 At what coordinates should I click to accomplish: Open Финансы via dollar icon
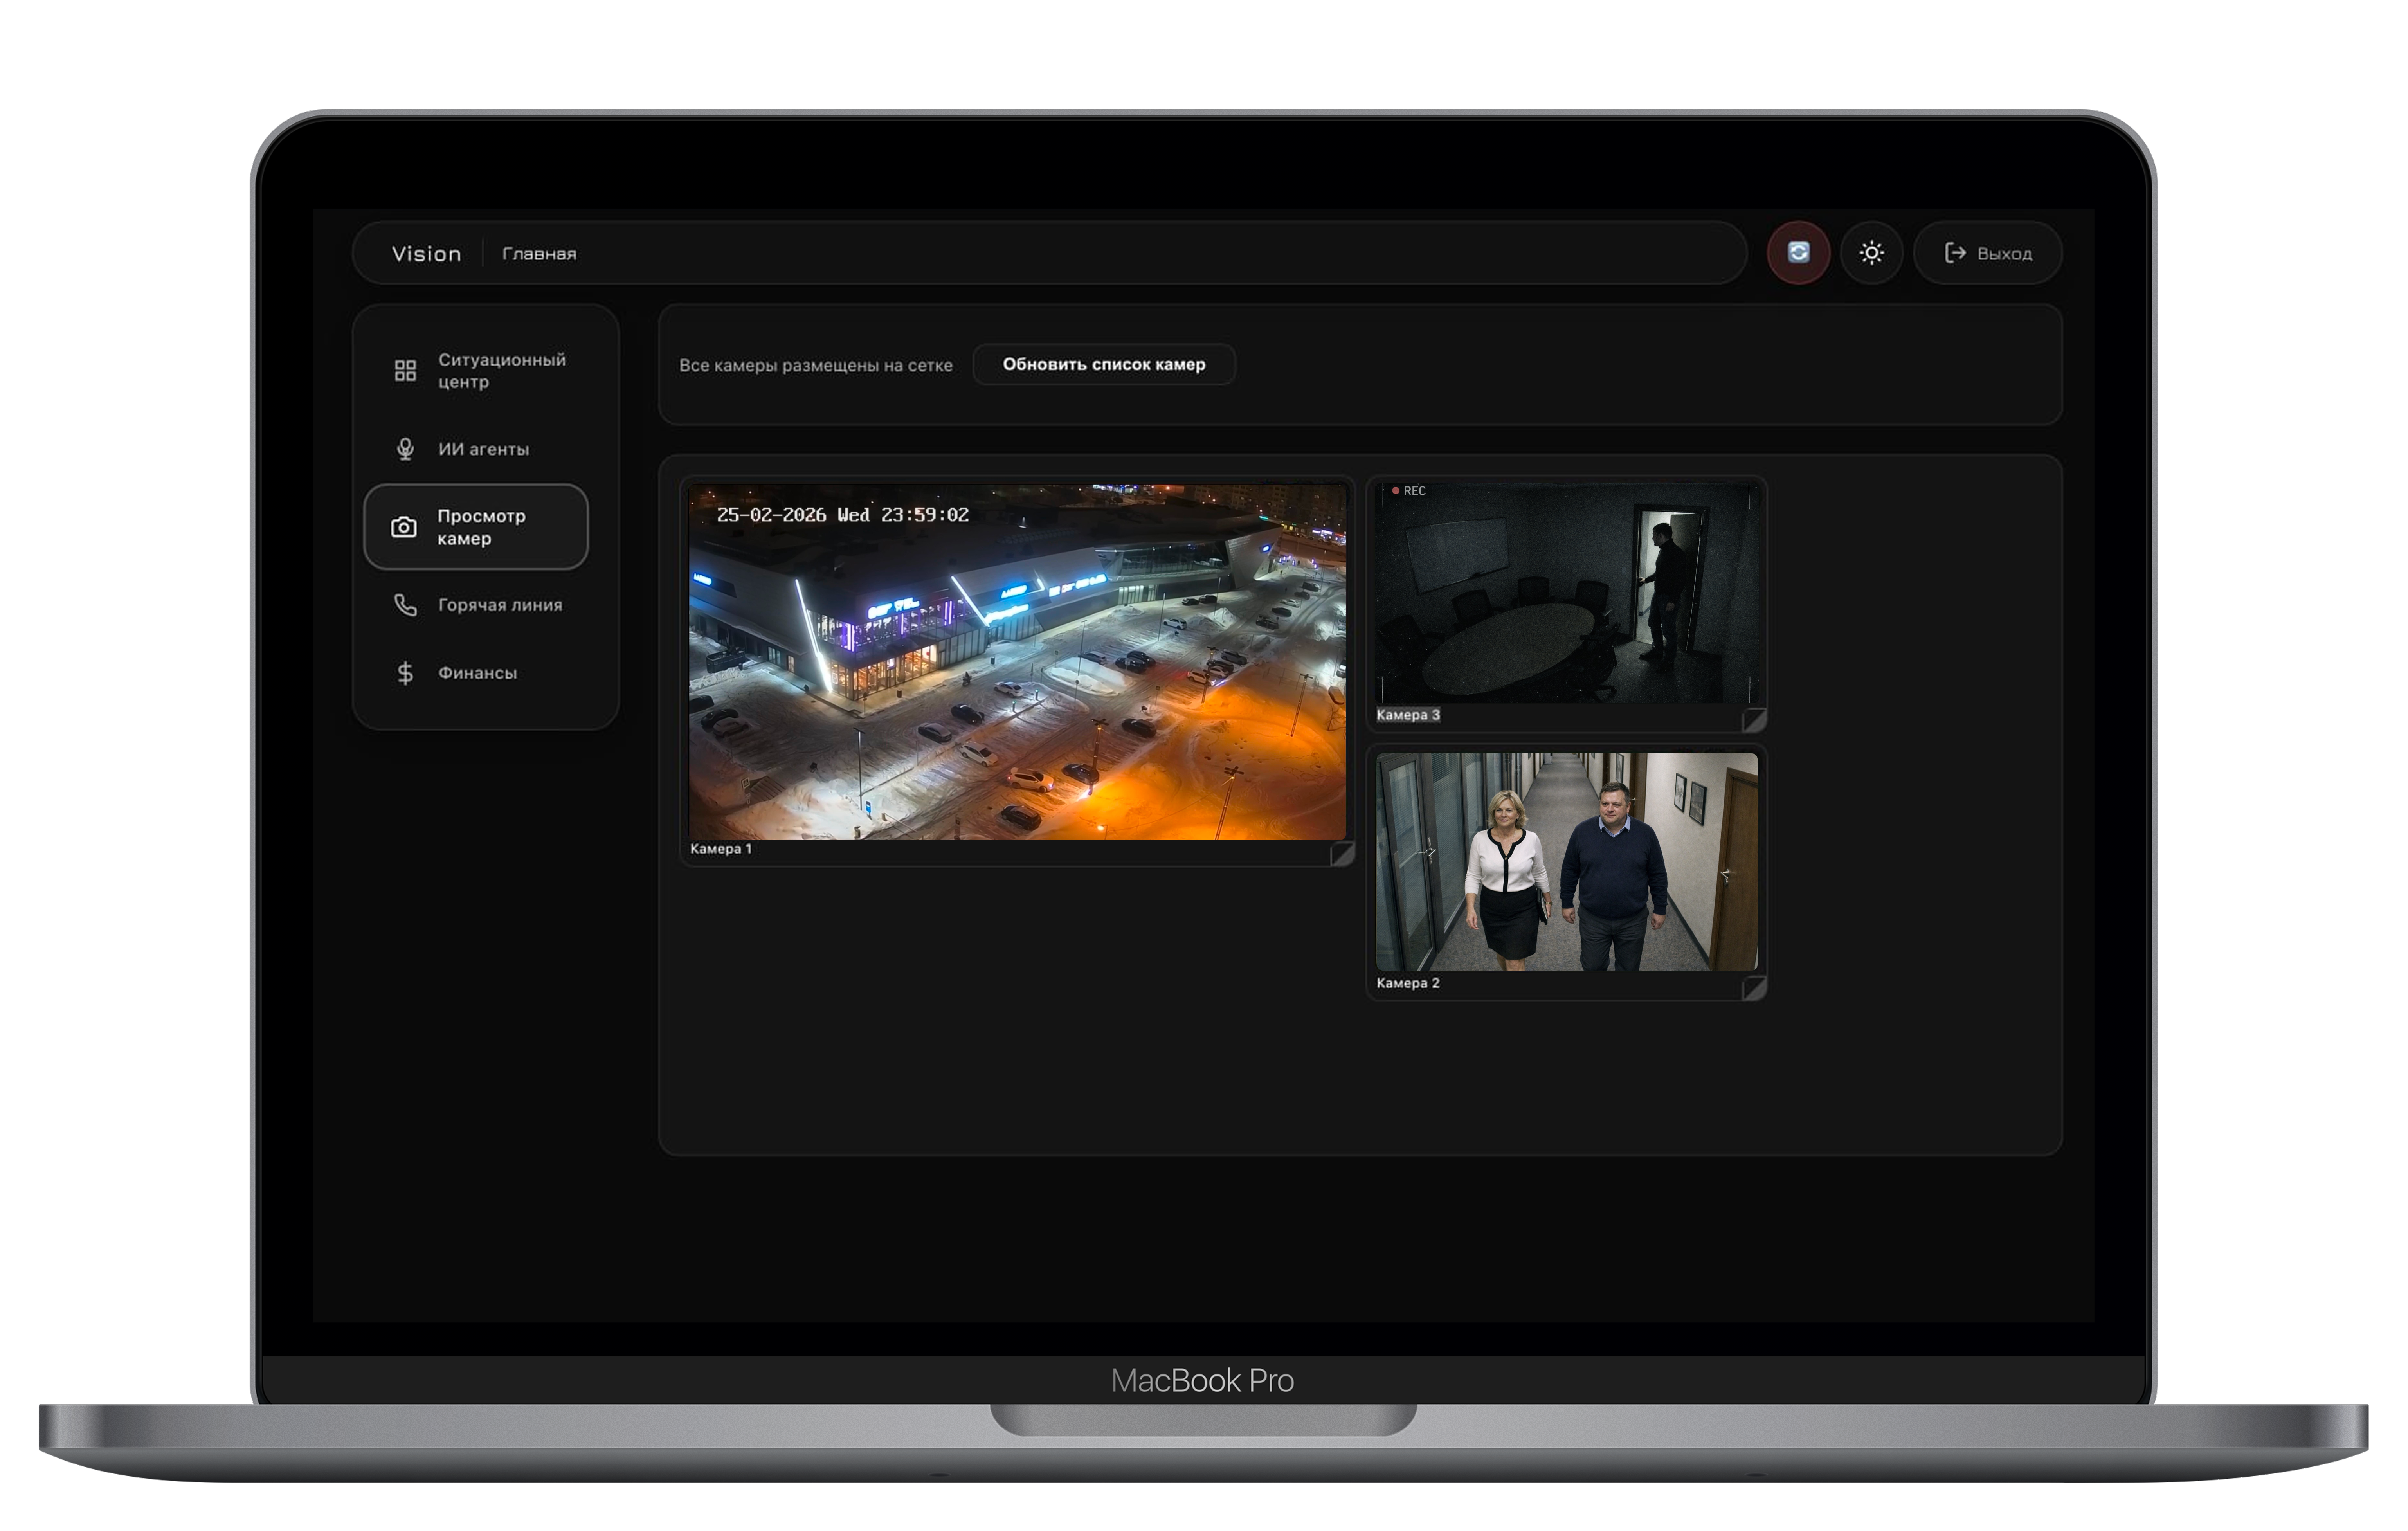click(405, 673)
